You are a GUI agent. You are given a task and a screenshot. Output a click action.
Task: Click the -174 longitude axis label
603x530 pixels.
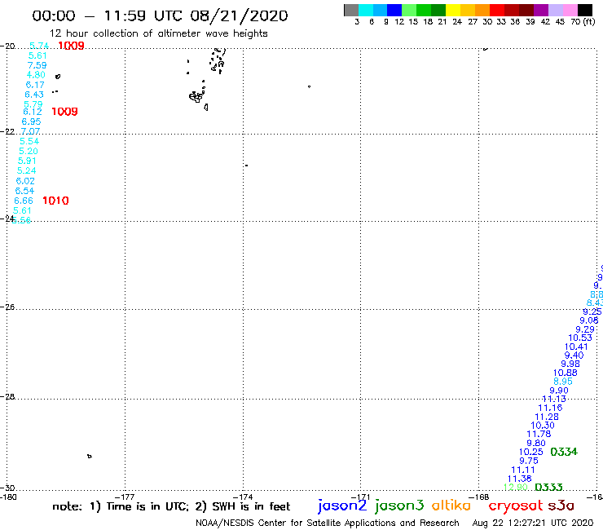click(x=243, y=497)
